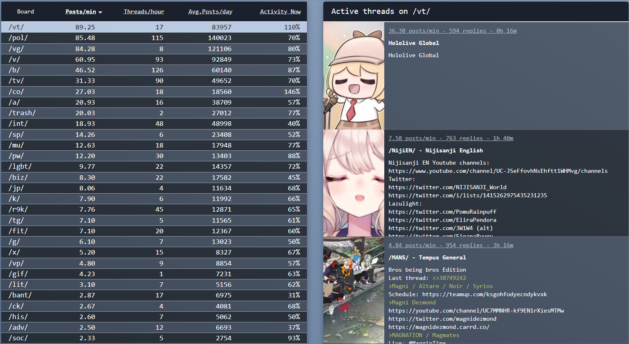Screen dimensions: 629x344
Task: Click the 146% activity value for /co/
Action: (x=292, y=92)
